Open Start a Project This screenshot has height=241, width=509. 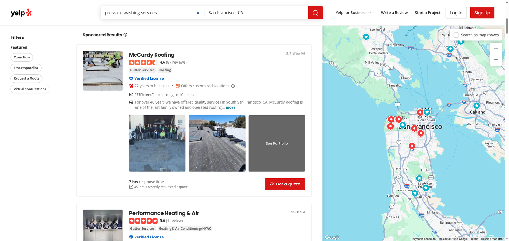pos(428,13)
